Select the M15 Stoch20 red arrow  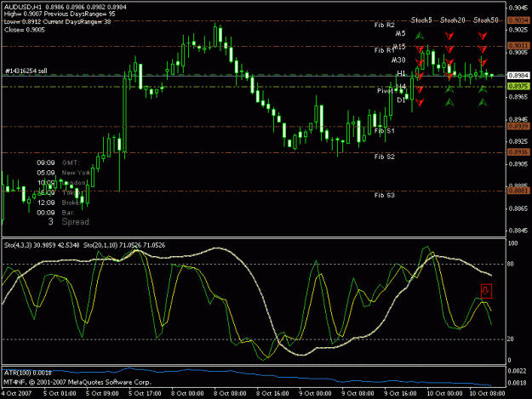tap(449, 49)
